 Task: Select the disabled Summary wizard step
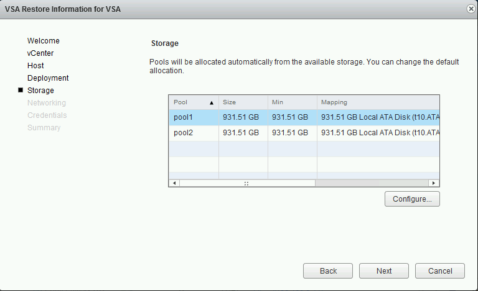pyautogui.click(x=44, y=128)
